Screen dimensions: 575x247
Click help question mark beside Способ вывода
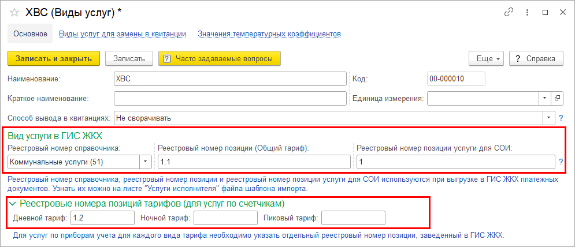(x=561, y=118)
